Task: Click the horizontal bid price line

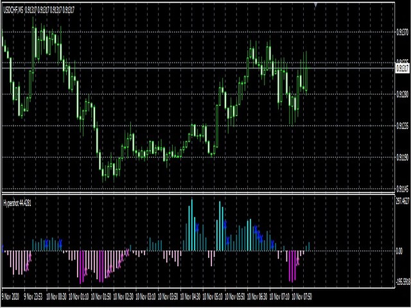Action: [x=198, y=69]
